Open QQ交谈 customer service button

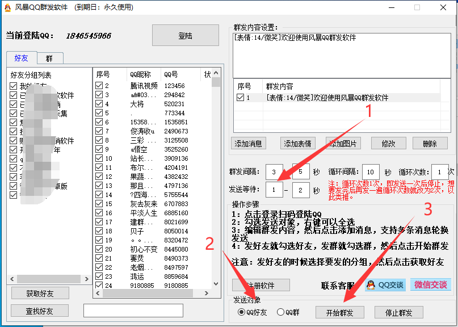pyautogui.click(x=385, y=284)
